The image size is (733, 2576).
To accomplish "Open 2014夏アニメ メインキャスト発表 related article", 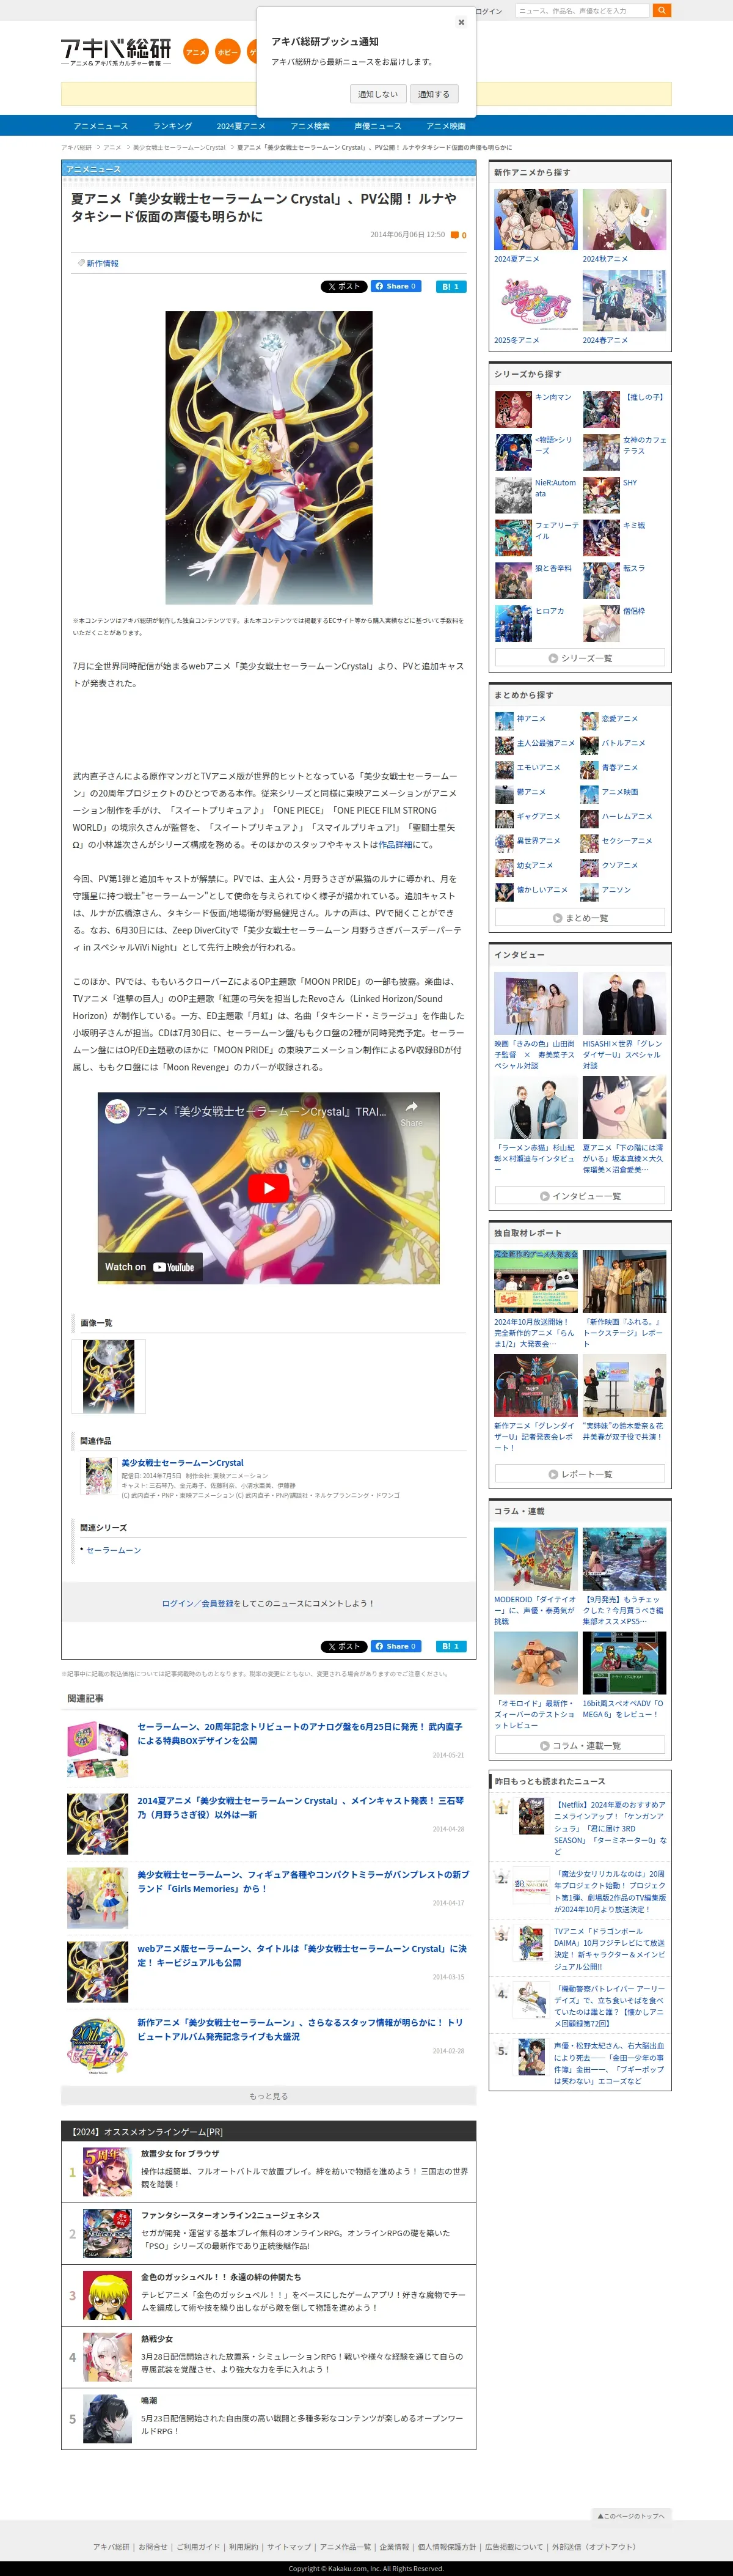I will pyautogui.click(x=301, y=1807).
